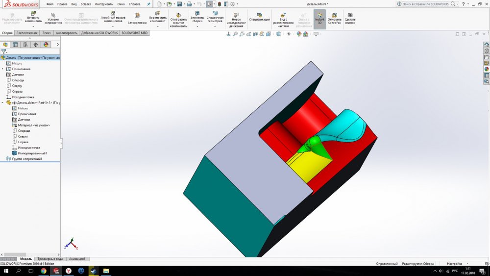Open Спецификация (Bill of Materials) tool
Viewport: 490px width, 276px height.
tap(259, 17)
